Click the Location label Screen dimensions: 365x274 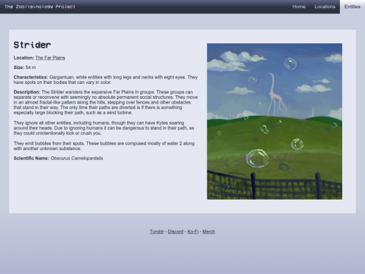point(24,58)
